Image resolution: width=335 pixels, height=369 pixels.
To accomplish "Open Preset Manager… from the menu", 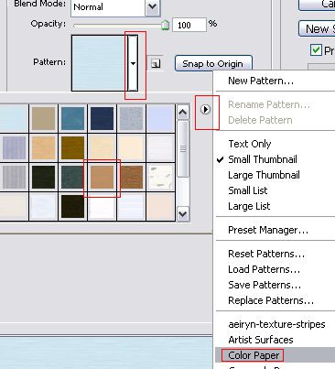I will 268,230.
